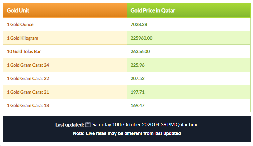253x146 pixels.
Task: Select 1 Gold Gram Carat 24 label
Action: coord(28,65)
